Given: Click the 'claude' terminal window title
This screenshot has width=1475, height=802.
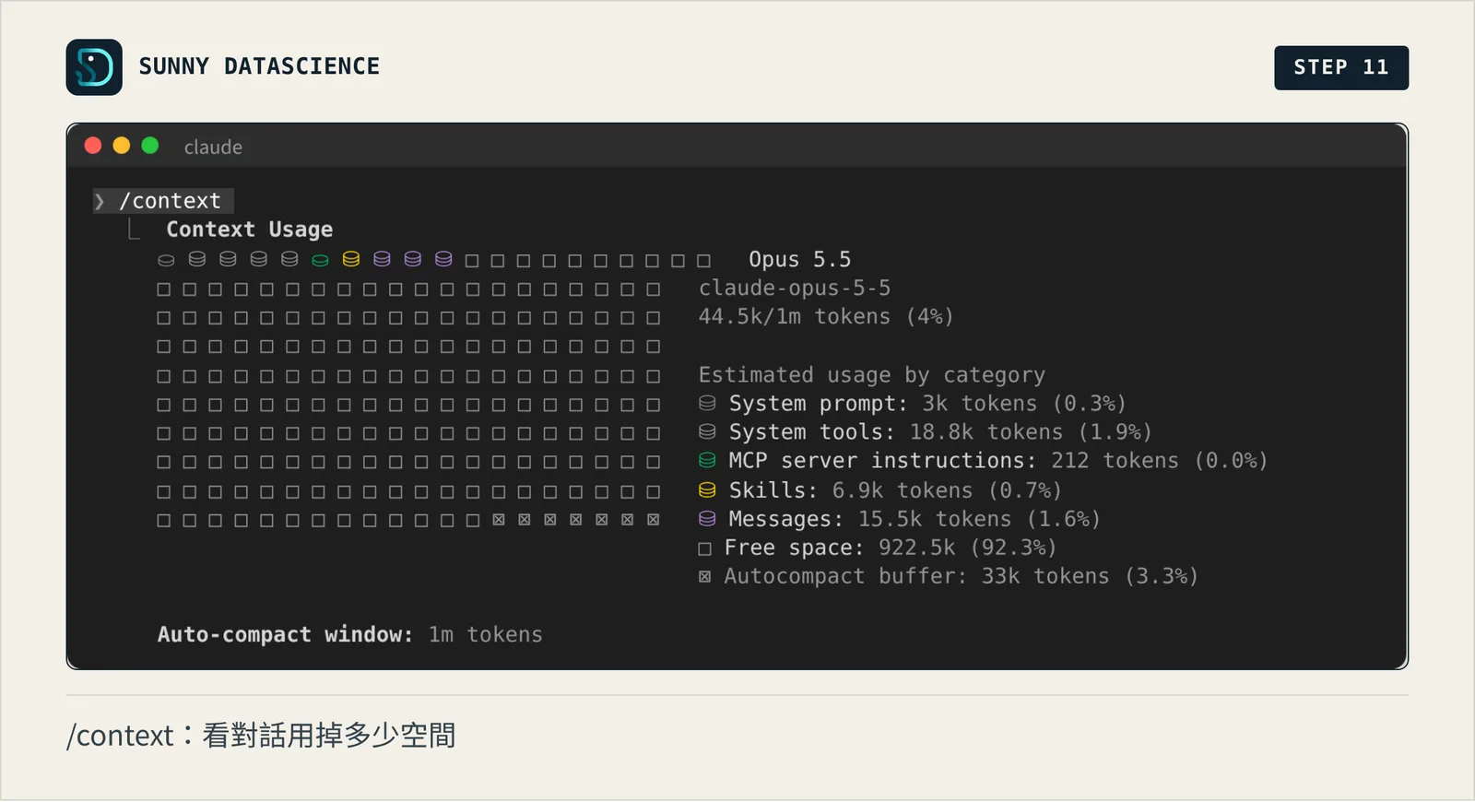Looking at the screenshot, I should pos(213,147).
